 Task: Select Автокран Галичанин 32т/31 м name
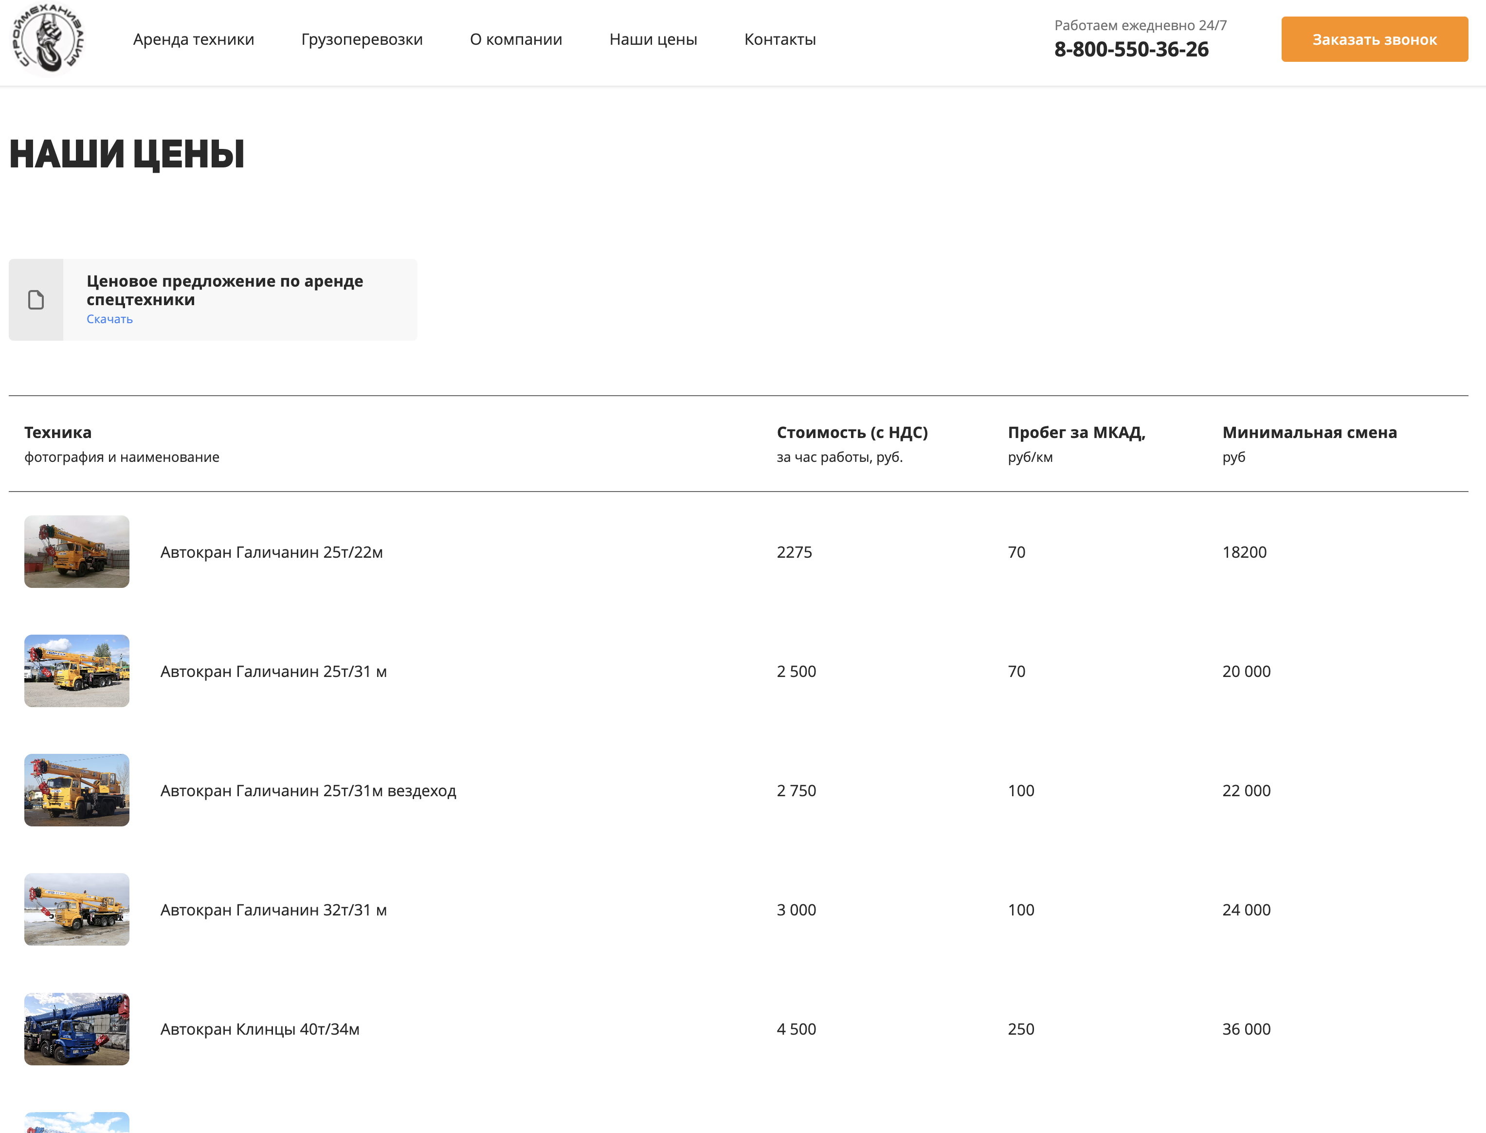274,911
